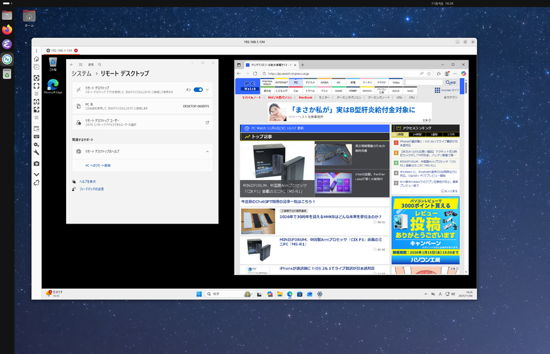Click the "システム" breadcrumb in Settings
Screen dimensions: 550x354
click(81, 74)
